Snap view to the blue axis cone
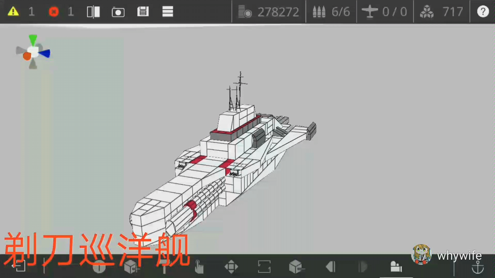This screenshot has height=278, width=495. coord(44,53)
